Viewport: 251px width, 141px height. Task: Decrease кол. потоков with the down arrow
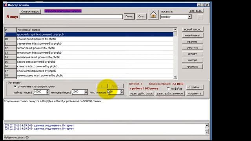122,93
